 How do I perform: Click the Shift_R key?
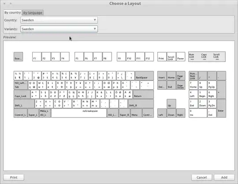(x=141, y=104)
